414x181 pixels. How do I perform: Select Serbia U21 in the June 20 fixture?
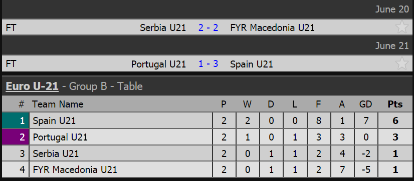[x=163, y=27]
